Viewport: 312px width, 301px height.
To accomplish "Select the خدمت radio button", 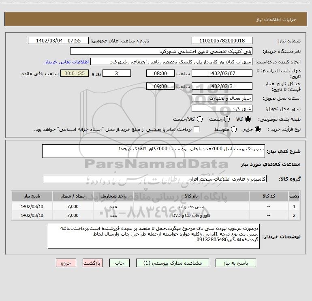I will 227,119.
